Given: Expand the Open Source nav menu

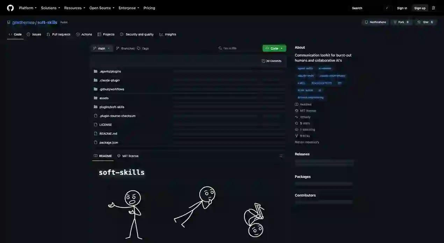Looking at the screenshot, I should point(102,8).
